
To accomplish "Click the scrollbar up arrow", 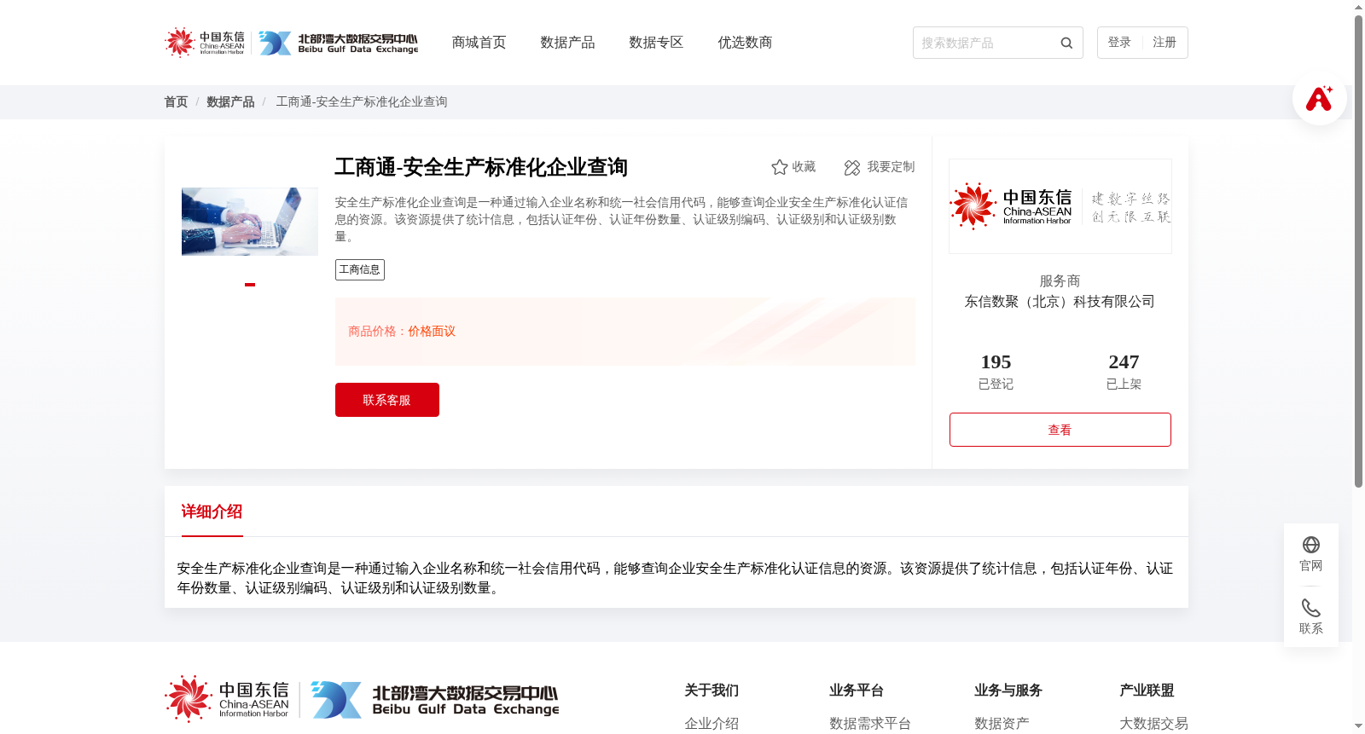I will coord(1358,7).
